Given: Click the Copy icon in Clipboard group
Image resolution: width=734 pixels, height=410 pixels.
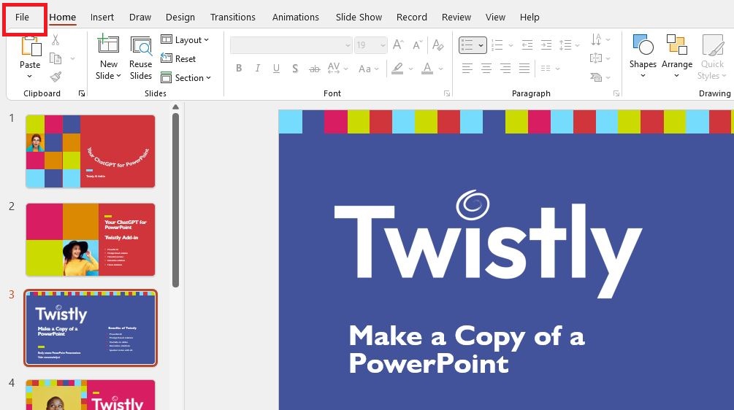Looking at the screenshot, I should pos(56,58).
